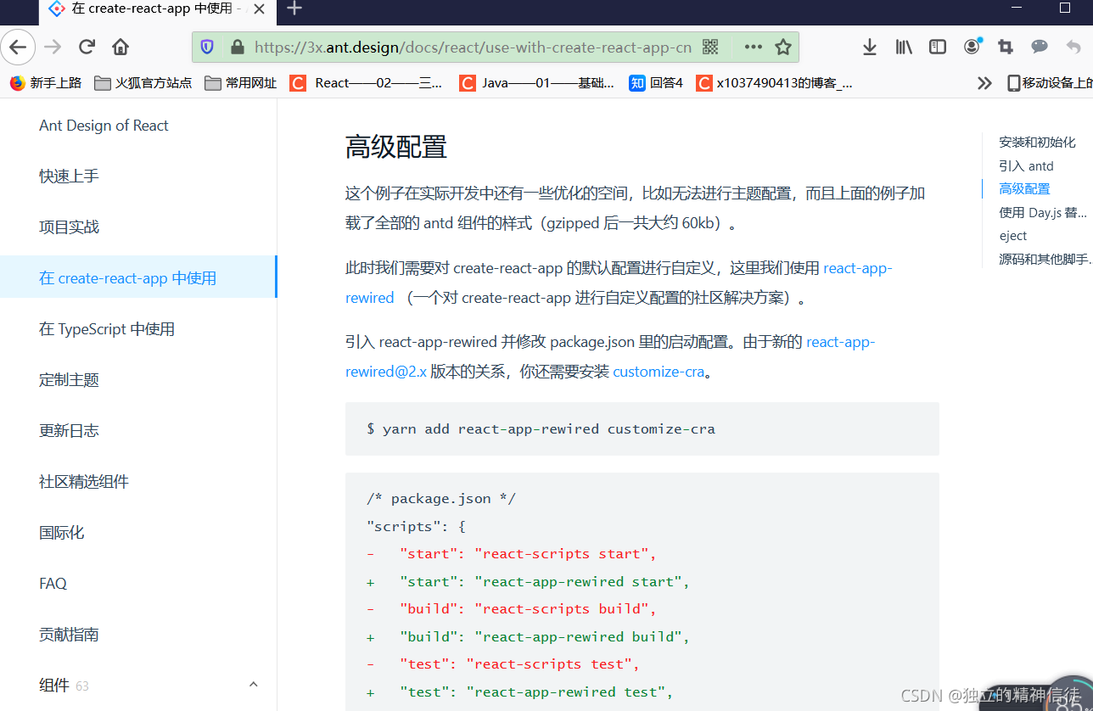Click the 高级配置 heading
1093x711 pixels.
(396, 148)
